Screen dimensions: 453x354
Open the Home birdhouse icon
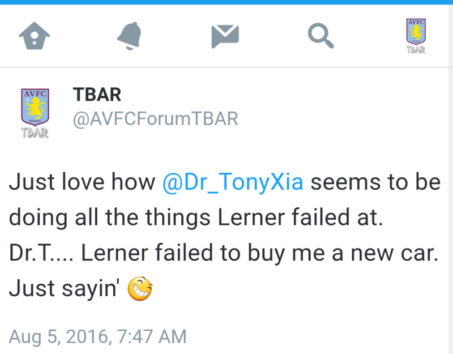point(35,36)
